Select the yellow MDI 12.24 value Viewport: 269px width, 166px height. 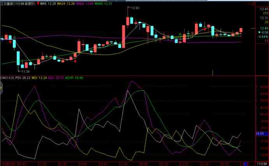tap(39, 78)
